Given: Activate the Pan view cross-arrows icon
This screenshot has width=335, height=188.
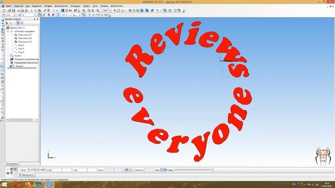Looking at the screenshot, I should tap(115, 10).
